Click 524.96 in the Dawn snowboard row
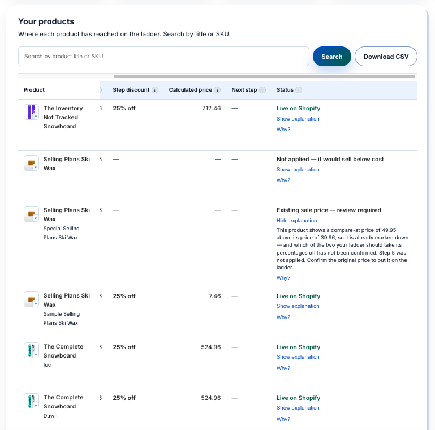This screenshot has width=435, height=430. coord(211,398)
